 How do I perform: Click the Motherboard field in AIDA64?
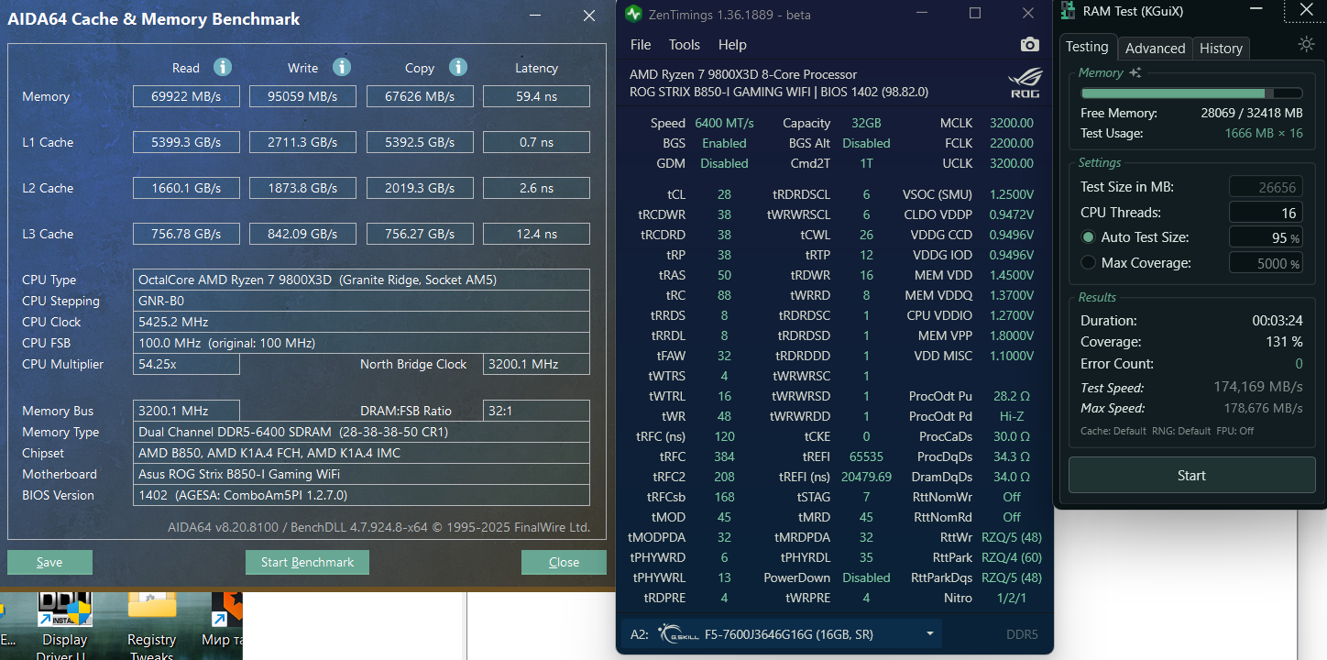[x=361, y=474]
